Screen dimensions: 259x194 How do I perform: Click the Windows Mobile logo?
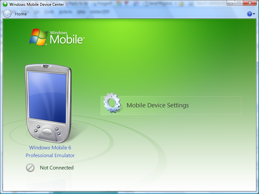point(57,37)
